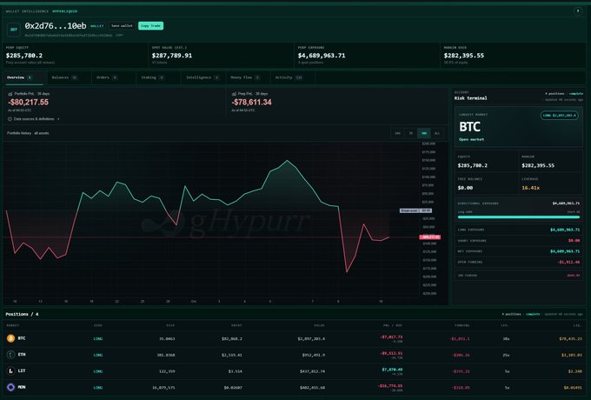
Task: Select the 7D chart range
Action: [x=411, y=133]
